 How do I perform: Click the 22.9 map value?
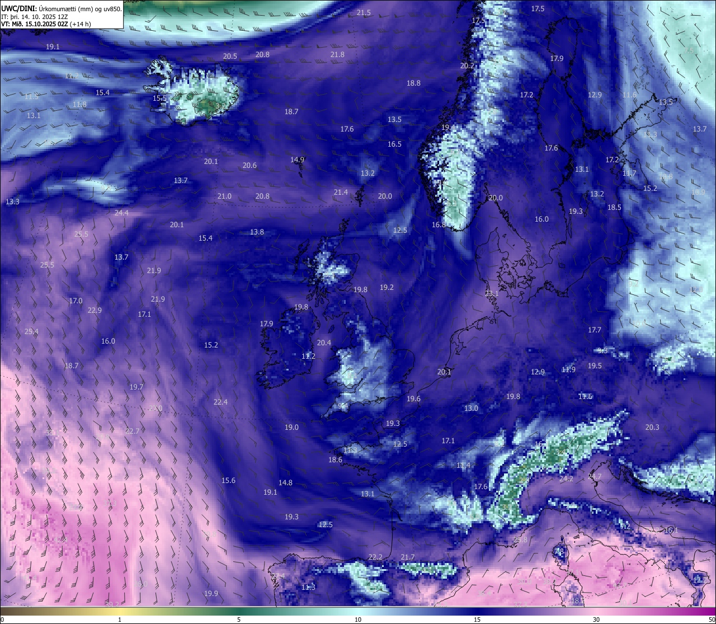click(95, 310)
